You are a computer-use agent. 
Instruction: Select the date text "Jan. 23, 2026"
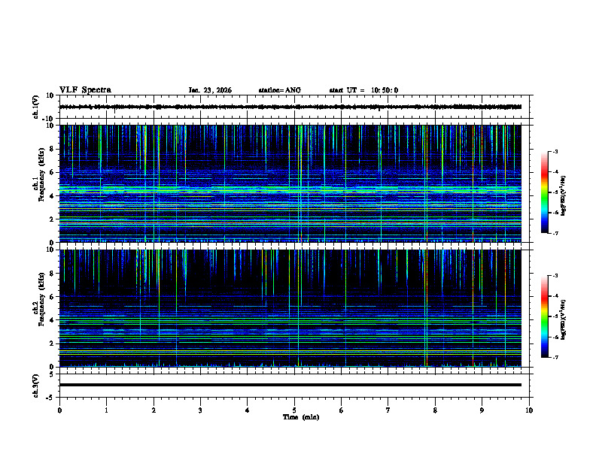210,90
